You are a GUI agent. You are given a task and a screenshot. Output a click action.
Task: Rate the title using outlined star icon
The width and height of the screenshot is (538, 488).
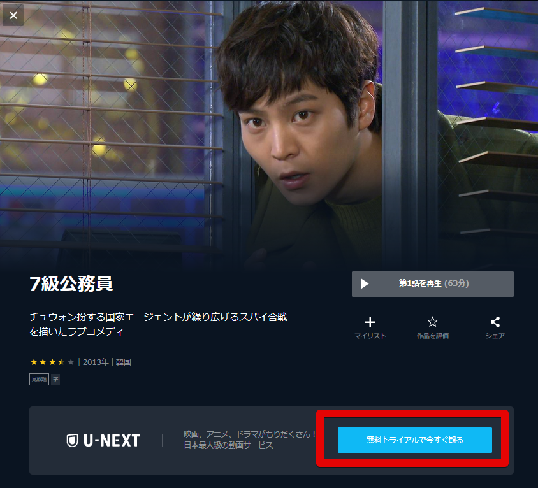tap(432, 322)
